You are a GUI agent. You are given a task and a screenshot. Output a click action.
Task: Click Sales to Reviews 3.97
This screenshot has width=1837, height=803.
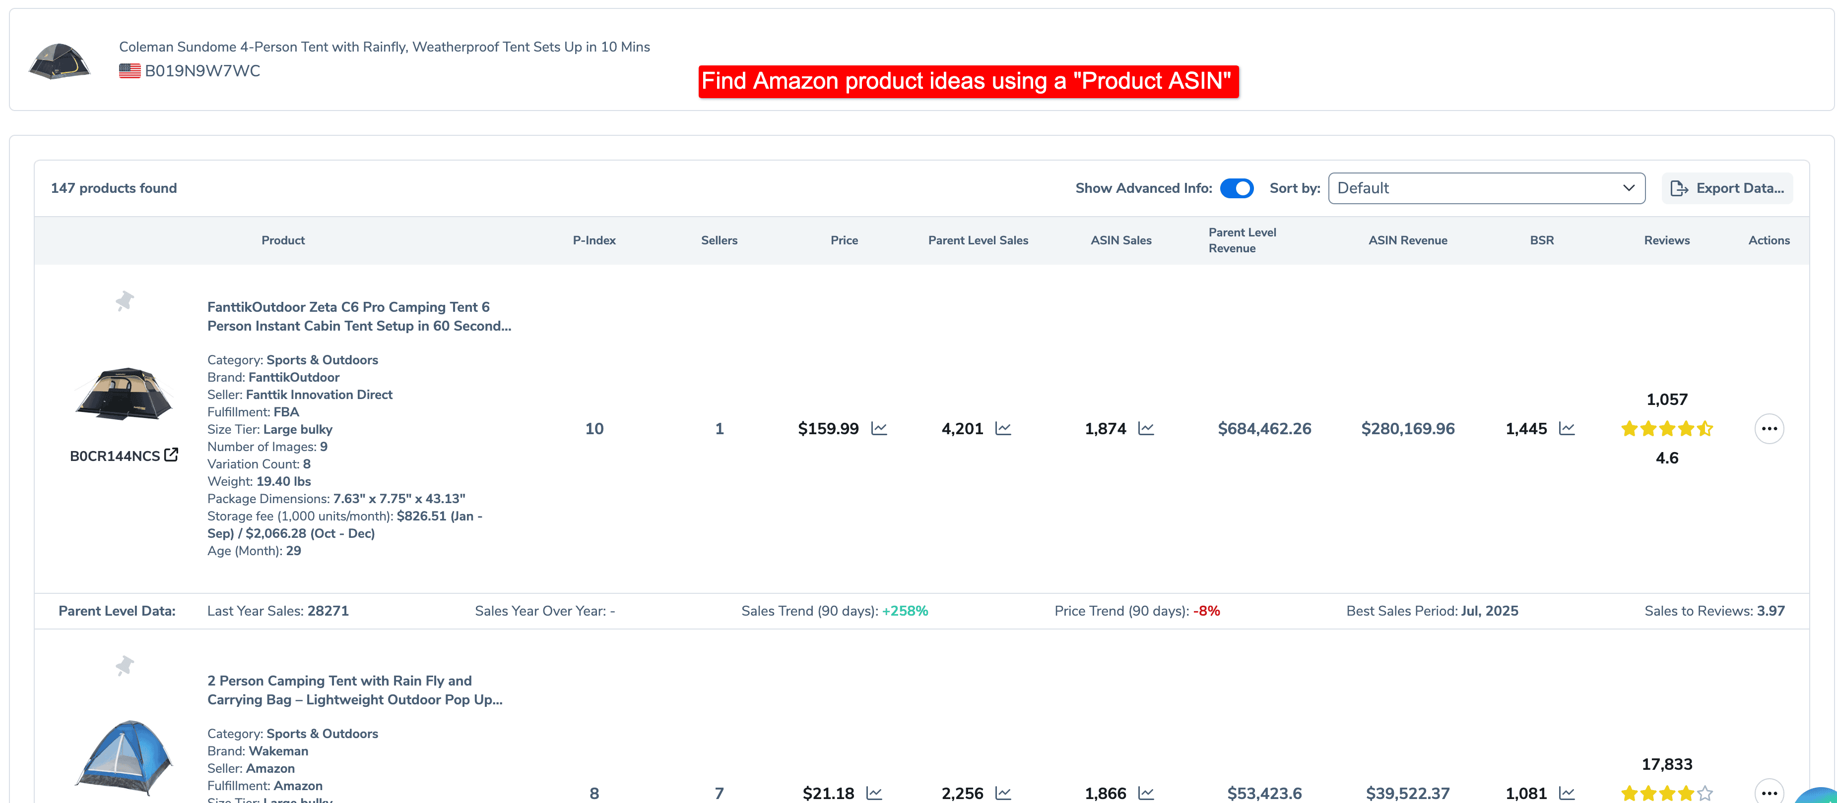tap(1714, 611)
